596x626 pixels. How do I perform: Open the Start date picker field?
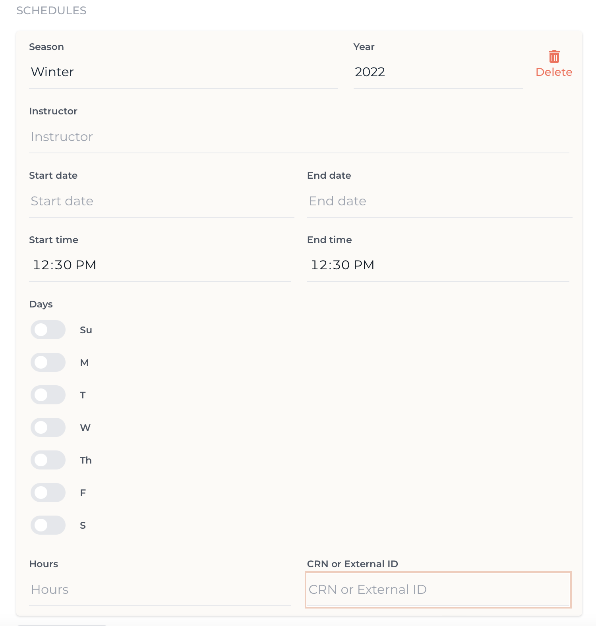tap(162, 201)
